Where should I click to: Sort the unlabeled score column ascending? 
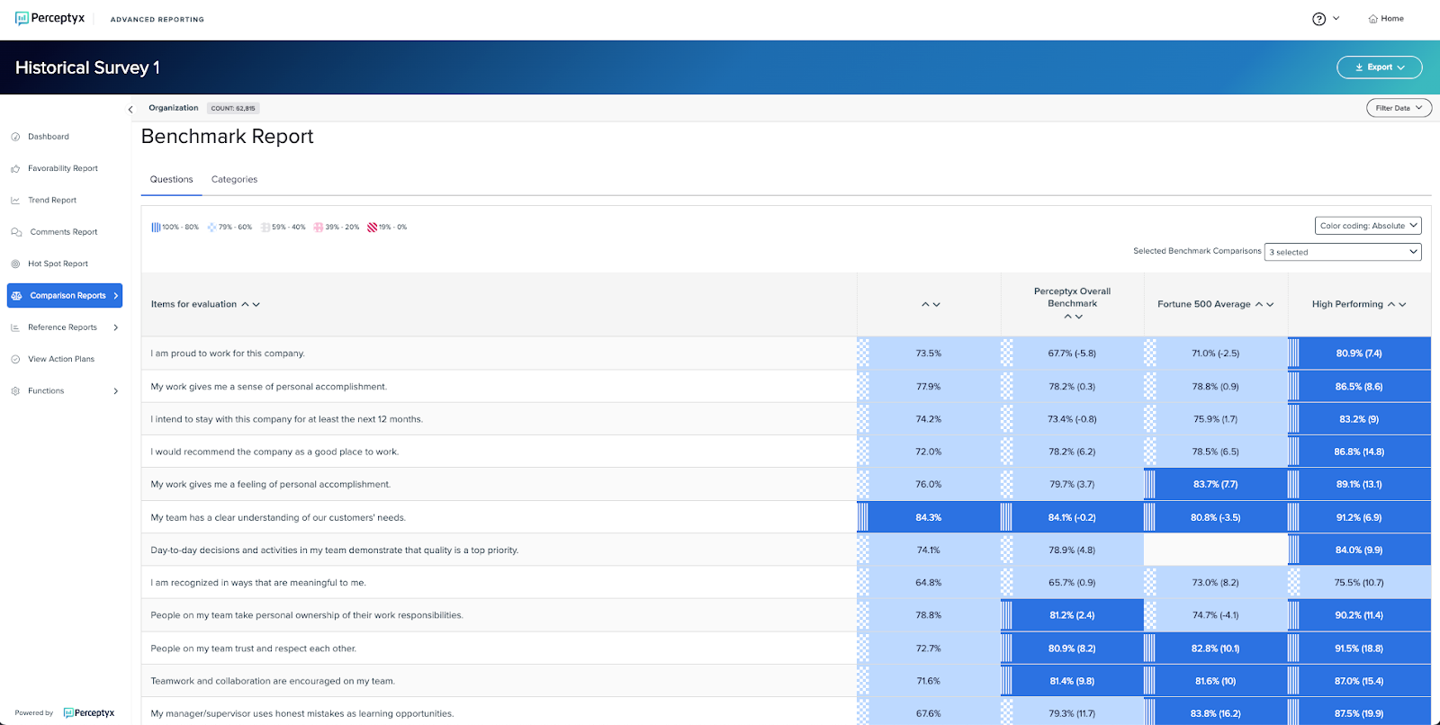pyautogui.click(x=925, y=305)
